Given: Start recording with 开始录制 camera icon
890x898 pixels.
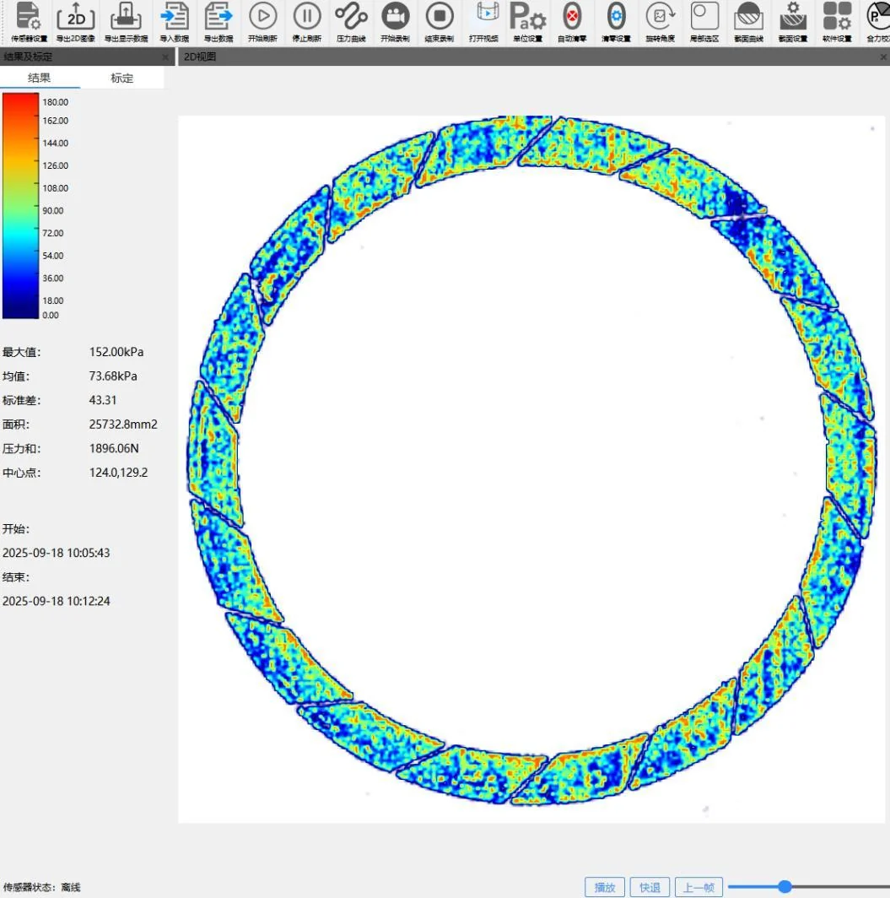Looking at the screenshot, I should point(395,22).
